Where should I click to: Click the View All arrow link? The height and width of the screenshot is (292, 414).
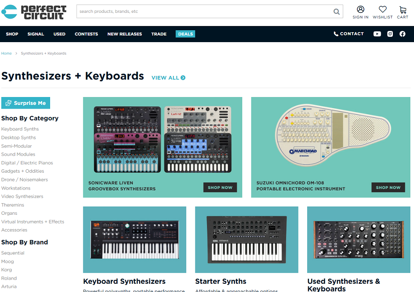click(x=168, y=78)
